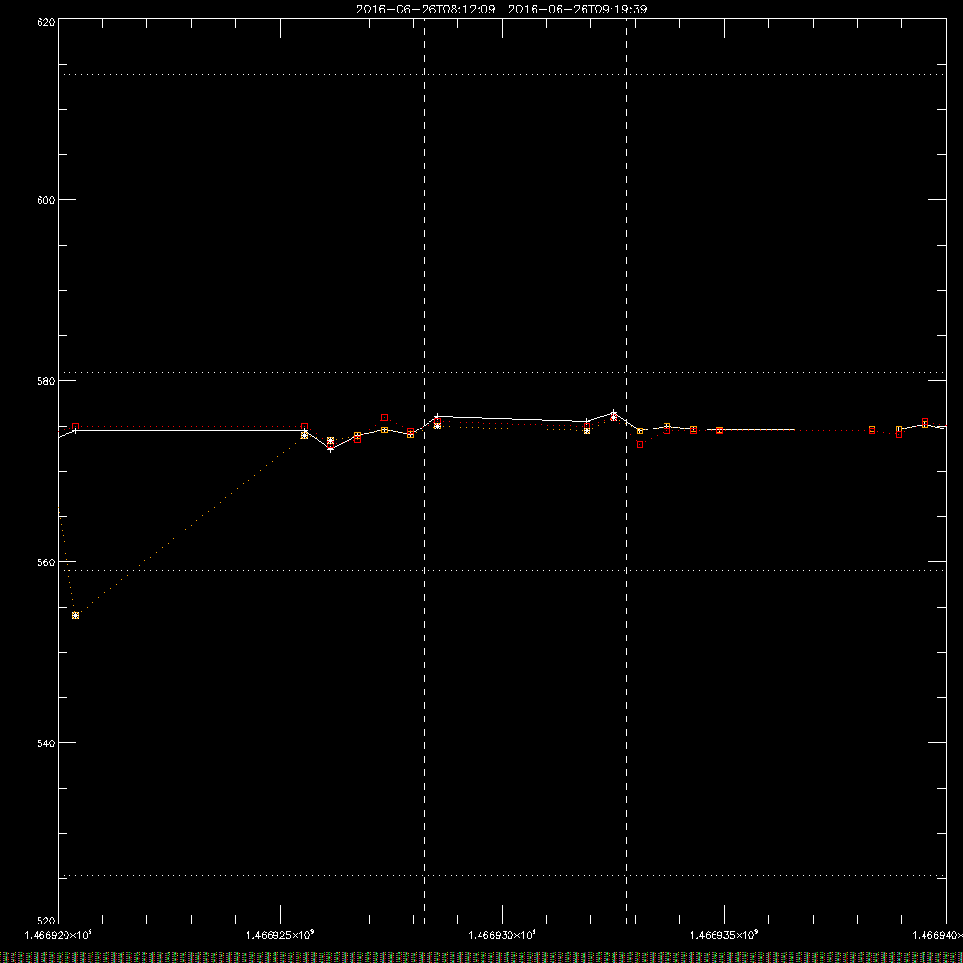
Task: Select the y-axis label 540
Action: [46, 743]
